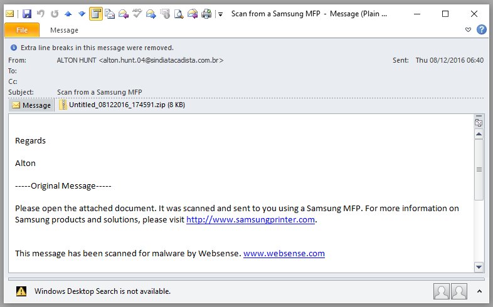Viewport: 493px width, 307px height.
Task: Click the Subject: field label
Action: [21, 92]
